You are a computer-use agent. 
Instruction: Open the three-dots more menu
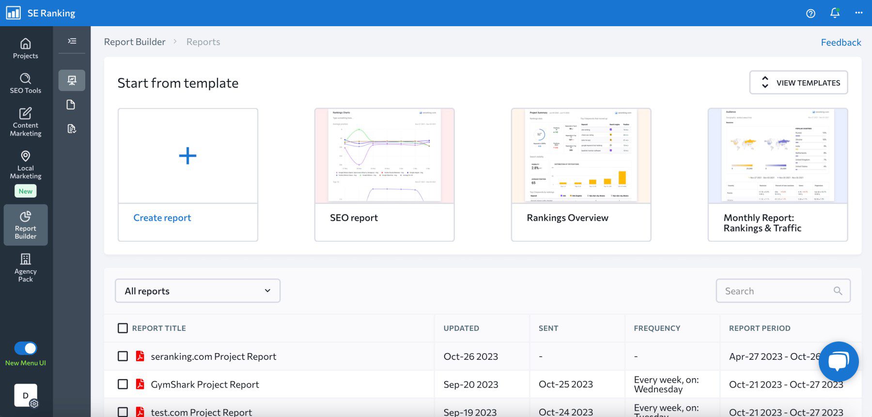(x=859, y=13)
